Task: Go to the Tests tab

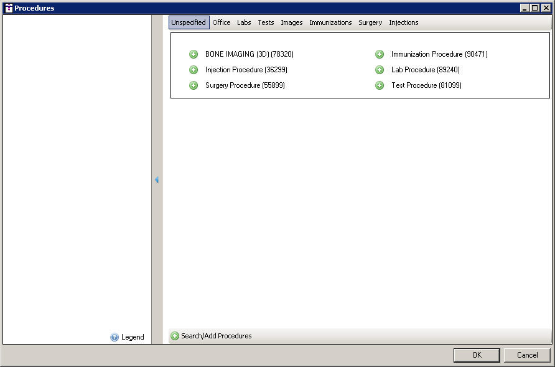Action: (x=266, y=22)
